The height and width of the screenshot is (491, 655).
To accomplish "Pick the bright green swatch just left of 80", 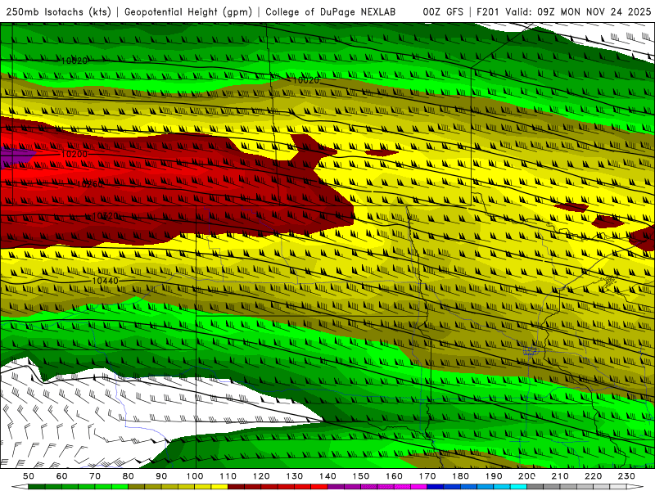I will (120, 487).
